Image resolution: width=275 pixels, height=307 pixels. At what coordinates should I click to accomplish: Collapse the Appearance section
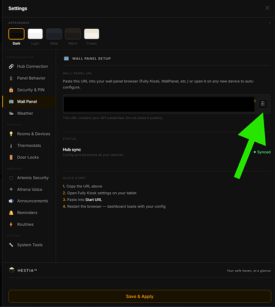tap(269, 23)
